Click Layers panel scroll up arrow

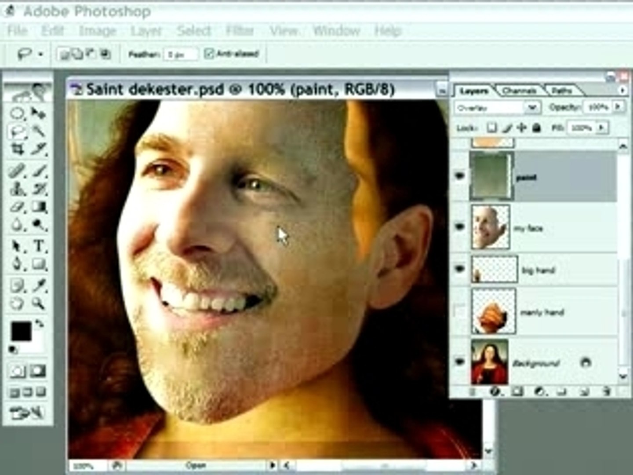click(x=623, y=146)
